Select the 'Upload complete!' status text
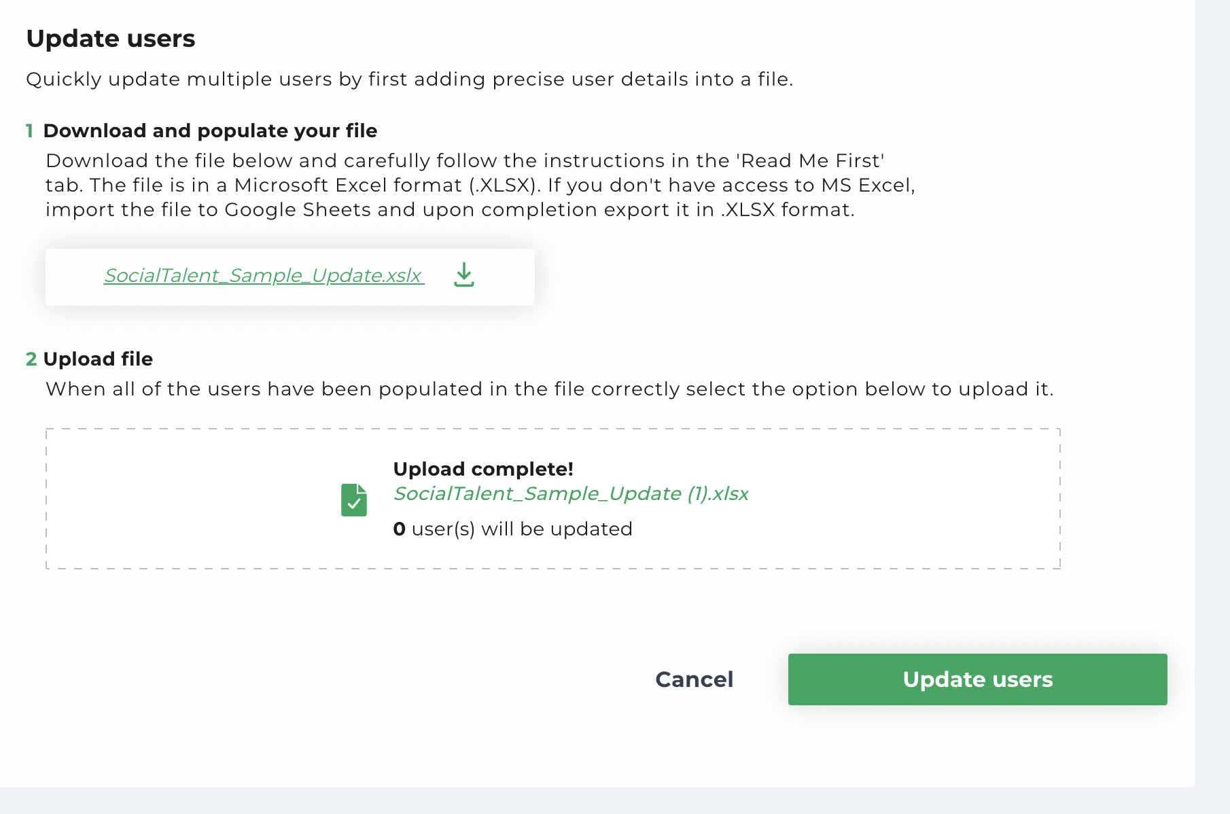This screenshot has width=1230, height=814. tap(483, 469)
